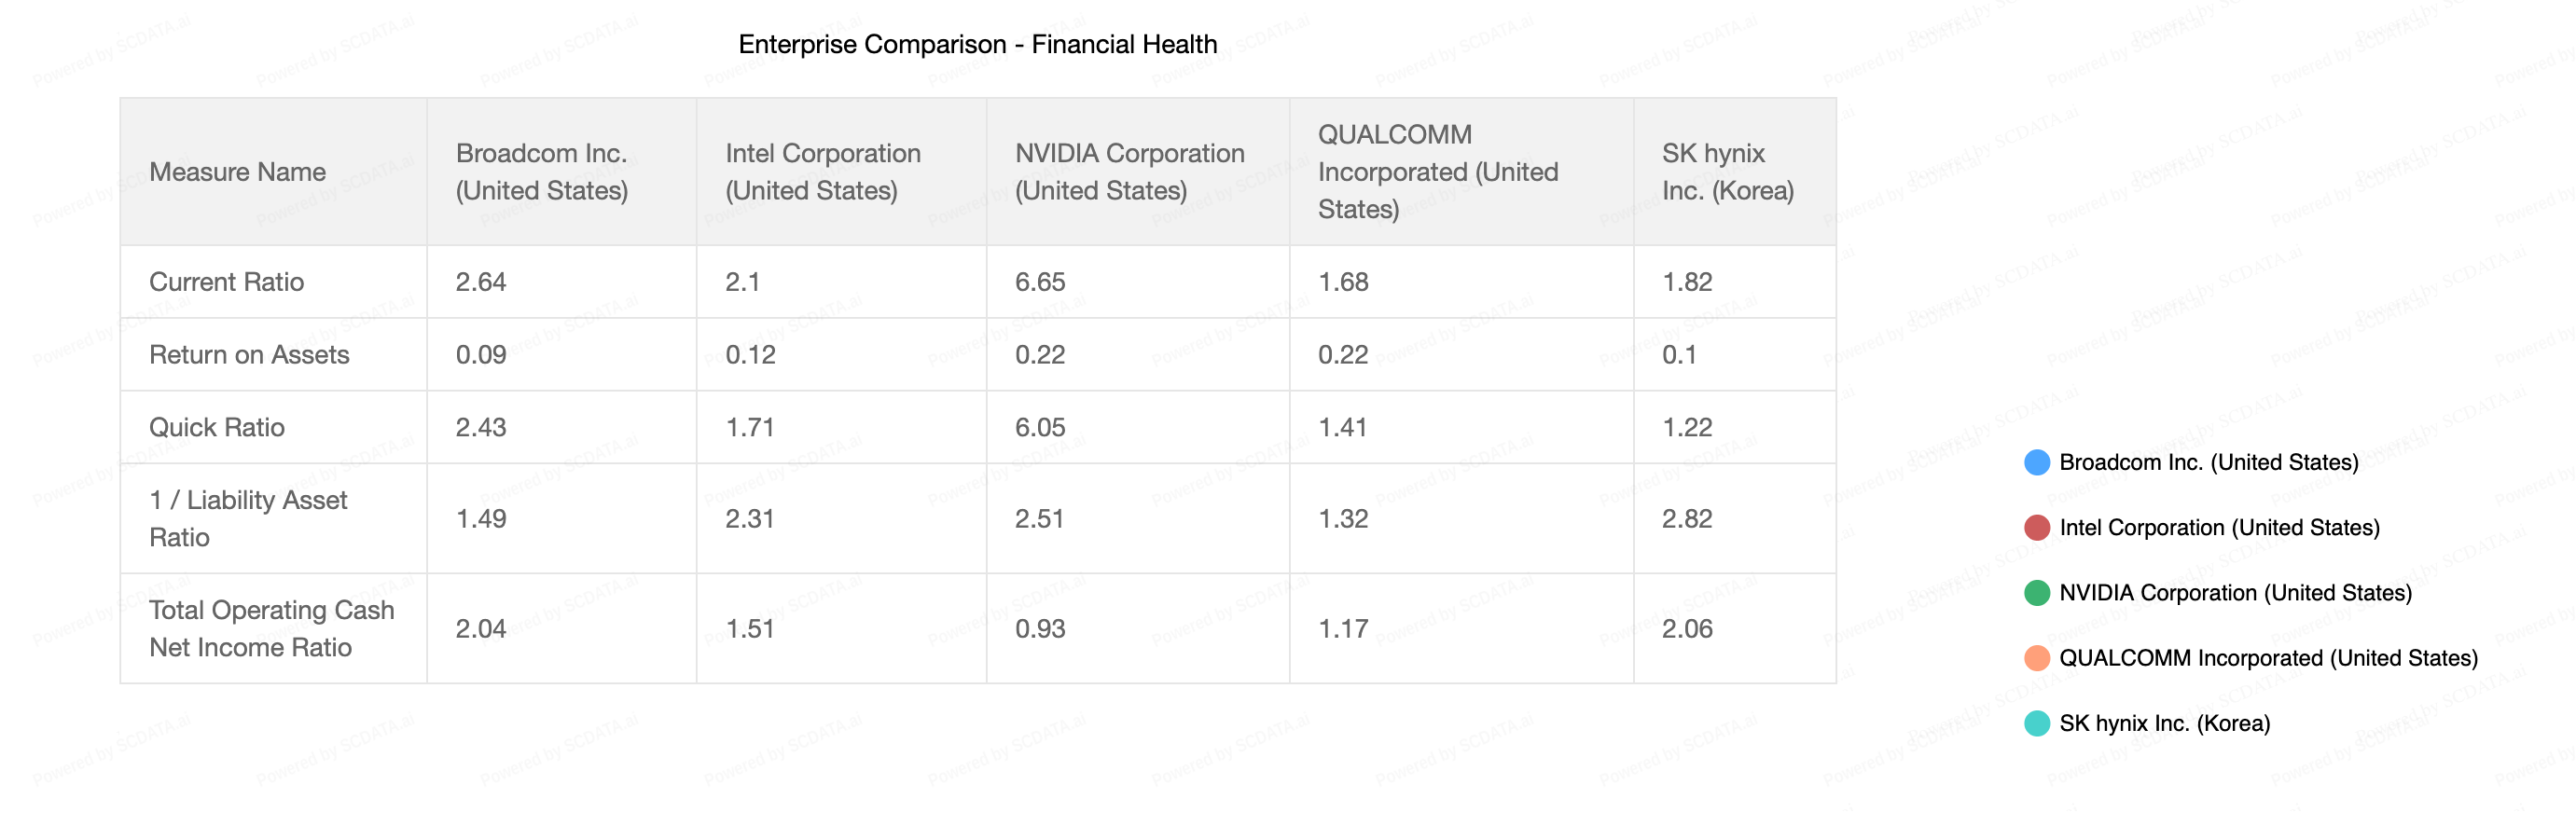Click the green NVIDIA legend dot

pos(2036,593)
